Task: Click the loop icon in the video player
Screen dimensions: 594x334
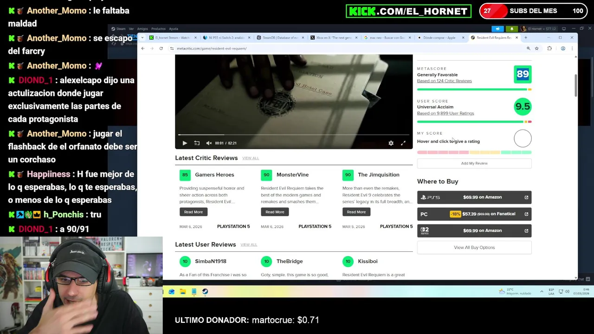Action: point(197,143)
